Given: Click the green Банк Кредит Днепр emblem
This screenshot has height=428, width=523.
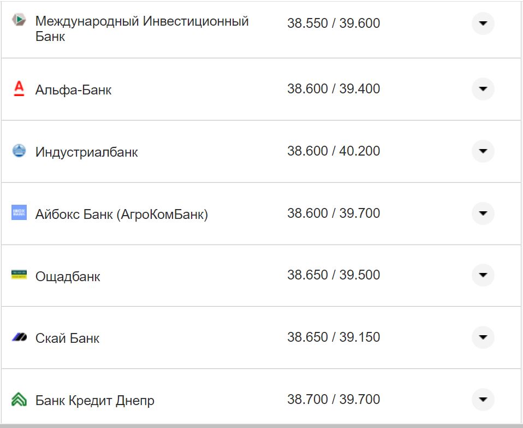Looking at the screenshot, I should [18, 400].
